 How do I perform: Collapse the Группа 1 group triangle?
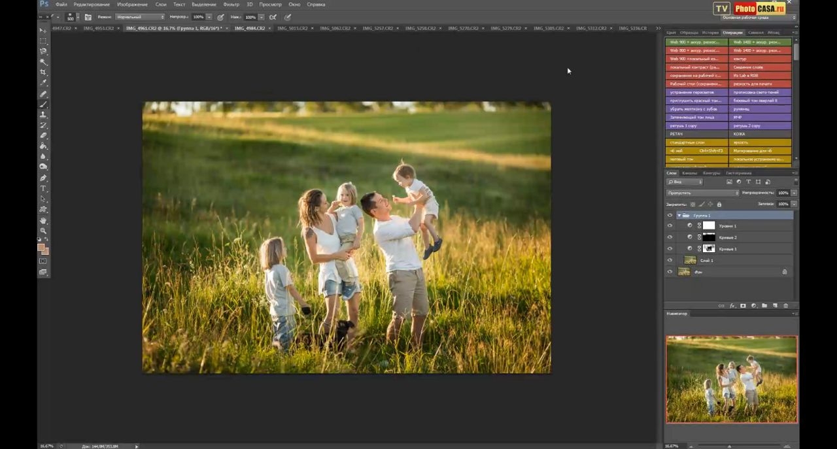click(679, 216)
